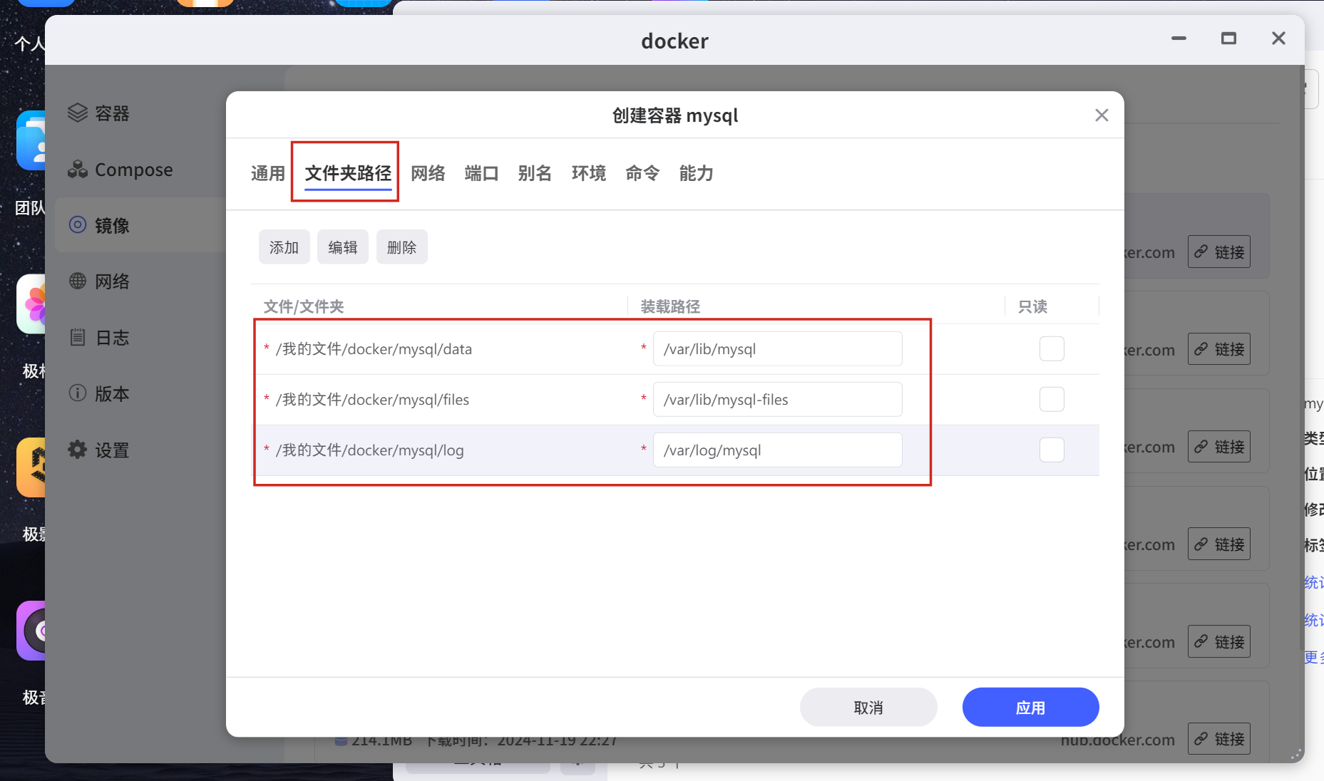Switch to the 端口 (Port) tab
The height and width of the screenshot is (781, 1324).
pyautogui.click(x=481, y=173)
